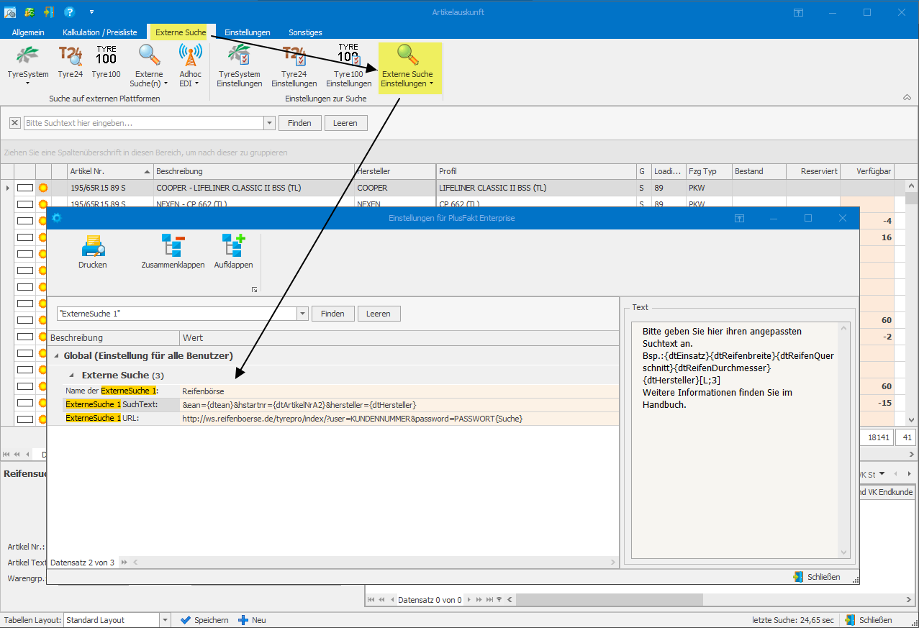Open quick access toolbar customize arrow
The height and width of the screenshot is (628, 919).
click(x=91, y=12)
